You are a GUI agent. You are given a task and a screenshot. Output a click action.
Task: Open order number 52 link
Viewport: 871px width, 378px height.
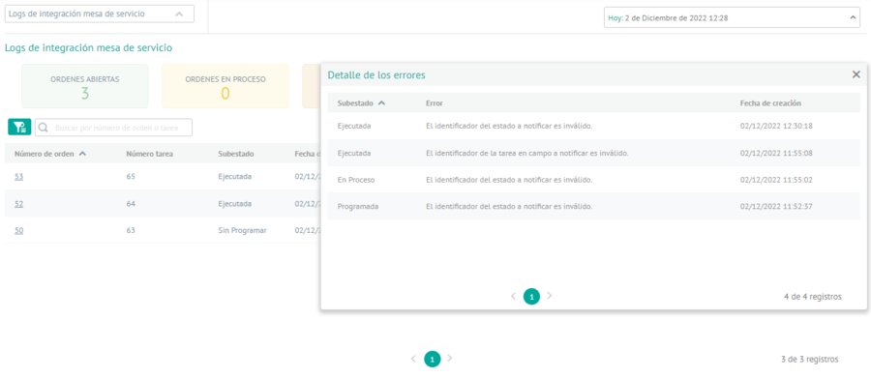(x=19, y=204)
